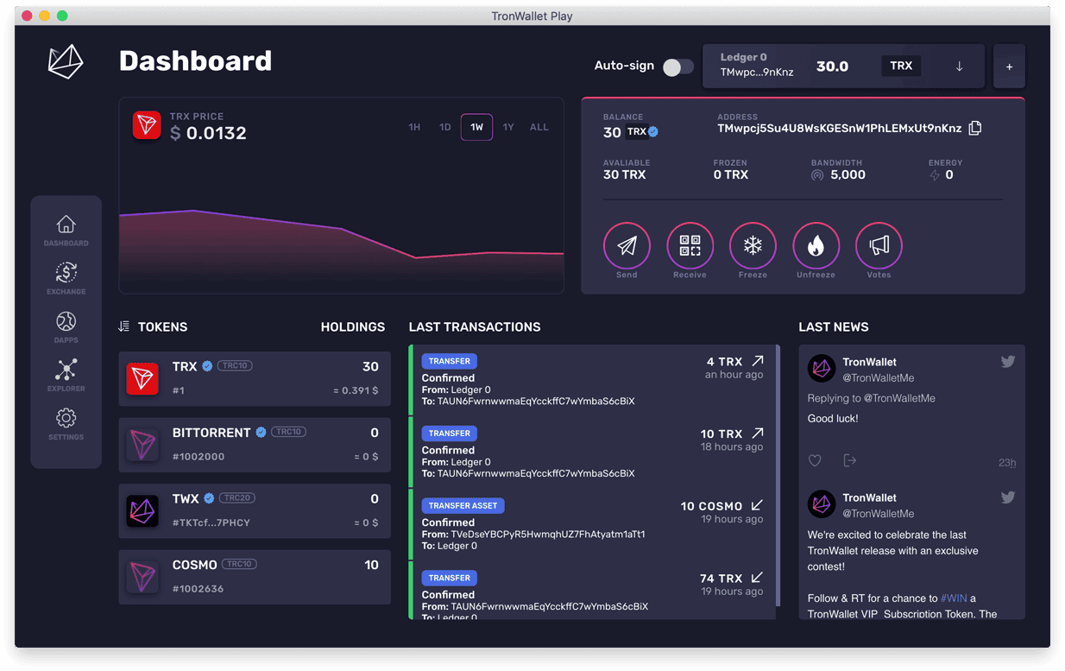Click the Receive QR code icon
Image resolution: width=1065 pixels, height=671 pixels.
coord(690,245)
